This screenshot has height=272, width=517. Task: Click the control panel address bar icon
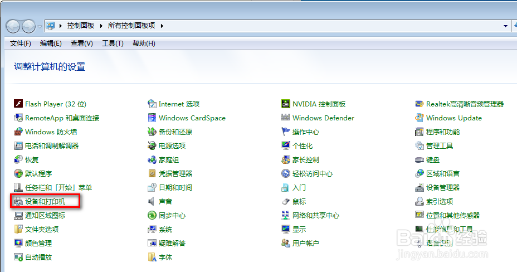coord(50,26)
